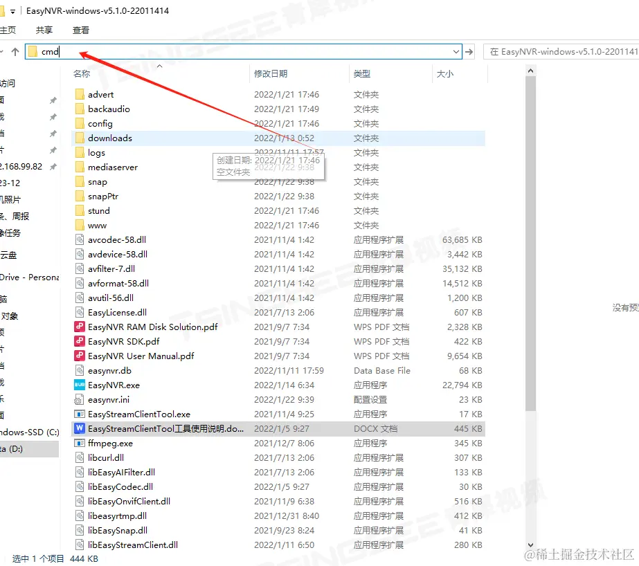Sort by the 大小 column header
This screenshot has height=566, width=639.
tap(445, 74)
